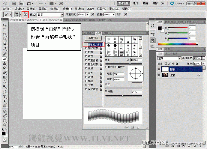Select the Quick Selection tool
Screen dimensions: 207x149
[4, 39]
